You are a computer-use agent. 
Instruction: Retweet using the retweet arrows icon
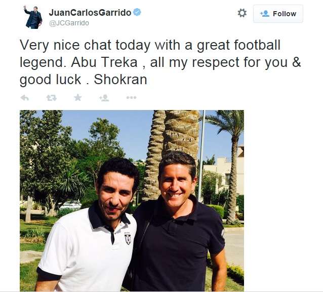pyautogui.click(x=51, y=98)
